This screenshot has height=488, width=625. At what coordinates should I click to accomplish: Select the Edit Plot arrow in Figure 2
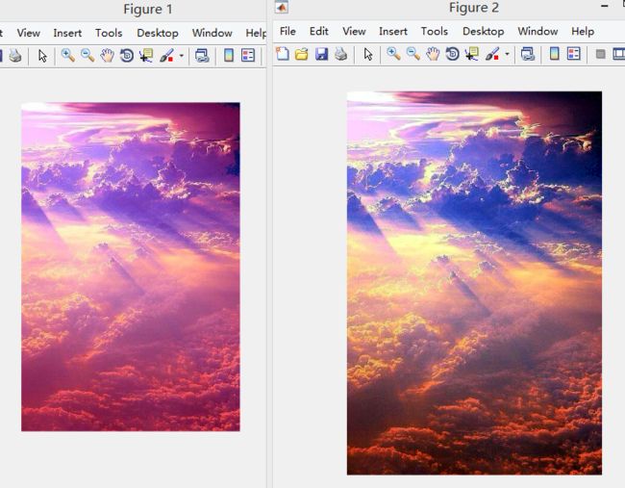pos(368,54)
